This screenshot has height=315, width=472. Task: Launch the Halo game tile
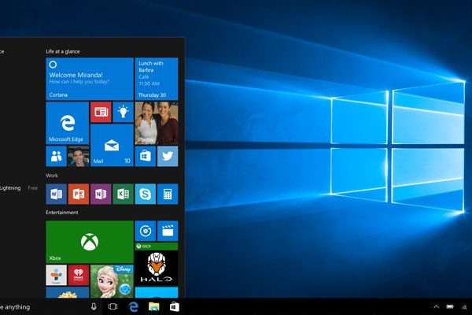(x=156, y=267)
